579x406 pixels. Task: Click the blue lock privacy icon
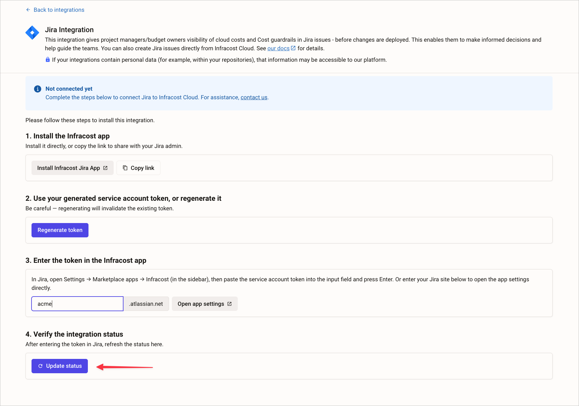48,59
